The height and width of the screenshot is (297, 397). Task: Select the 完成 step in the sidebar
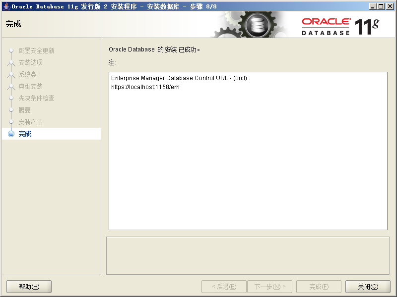[x=25, y=134]
